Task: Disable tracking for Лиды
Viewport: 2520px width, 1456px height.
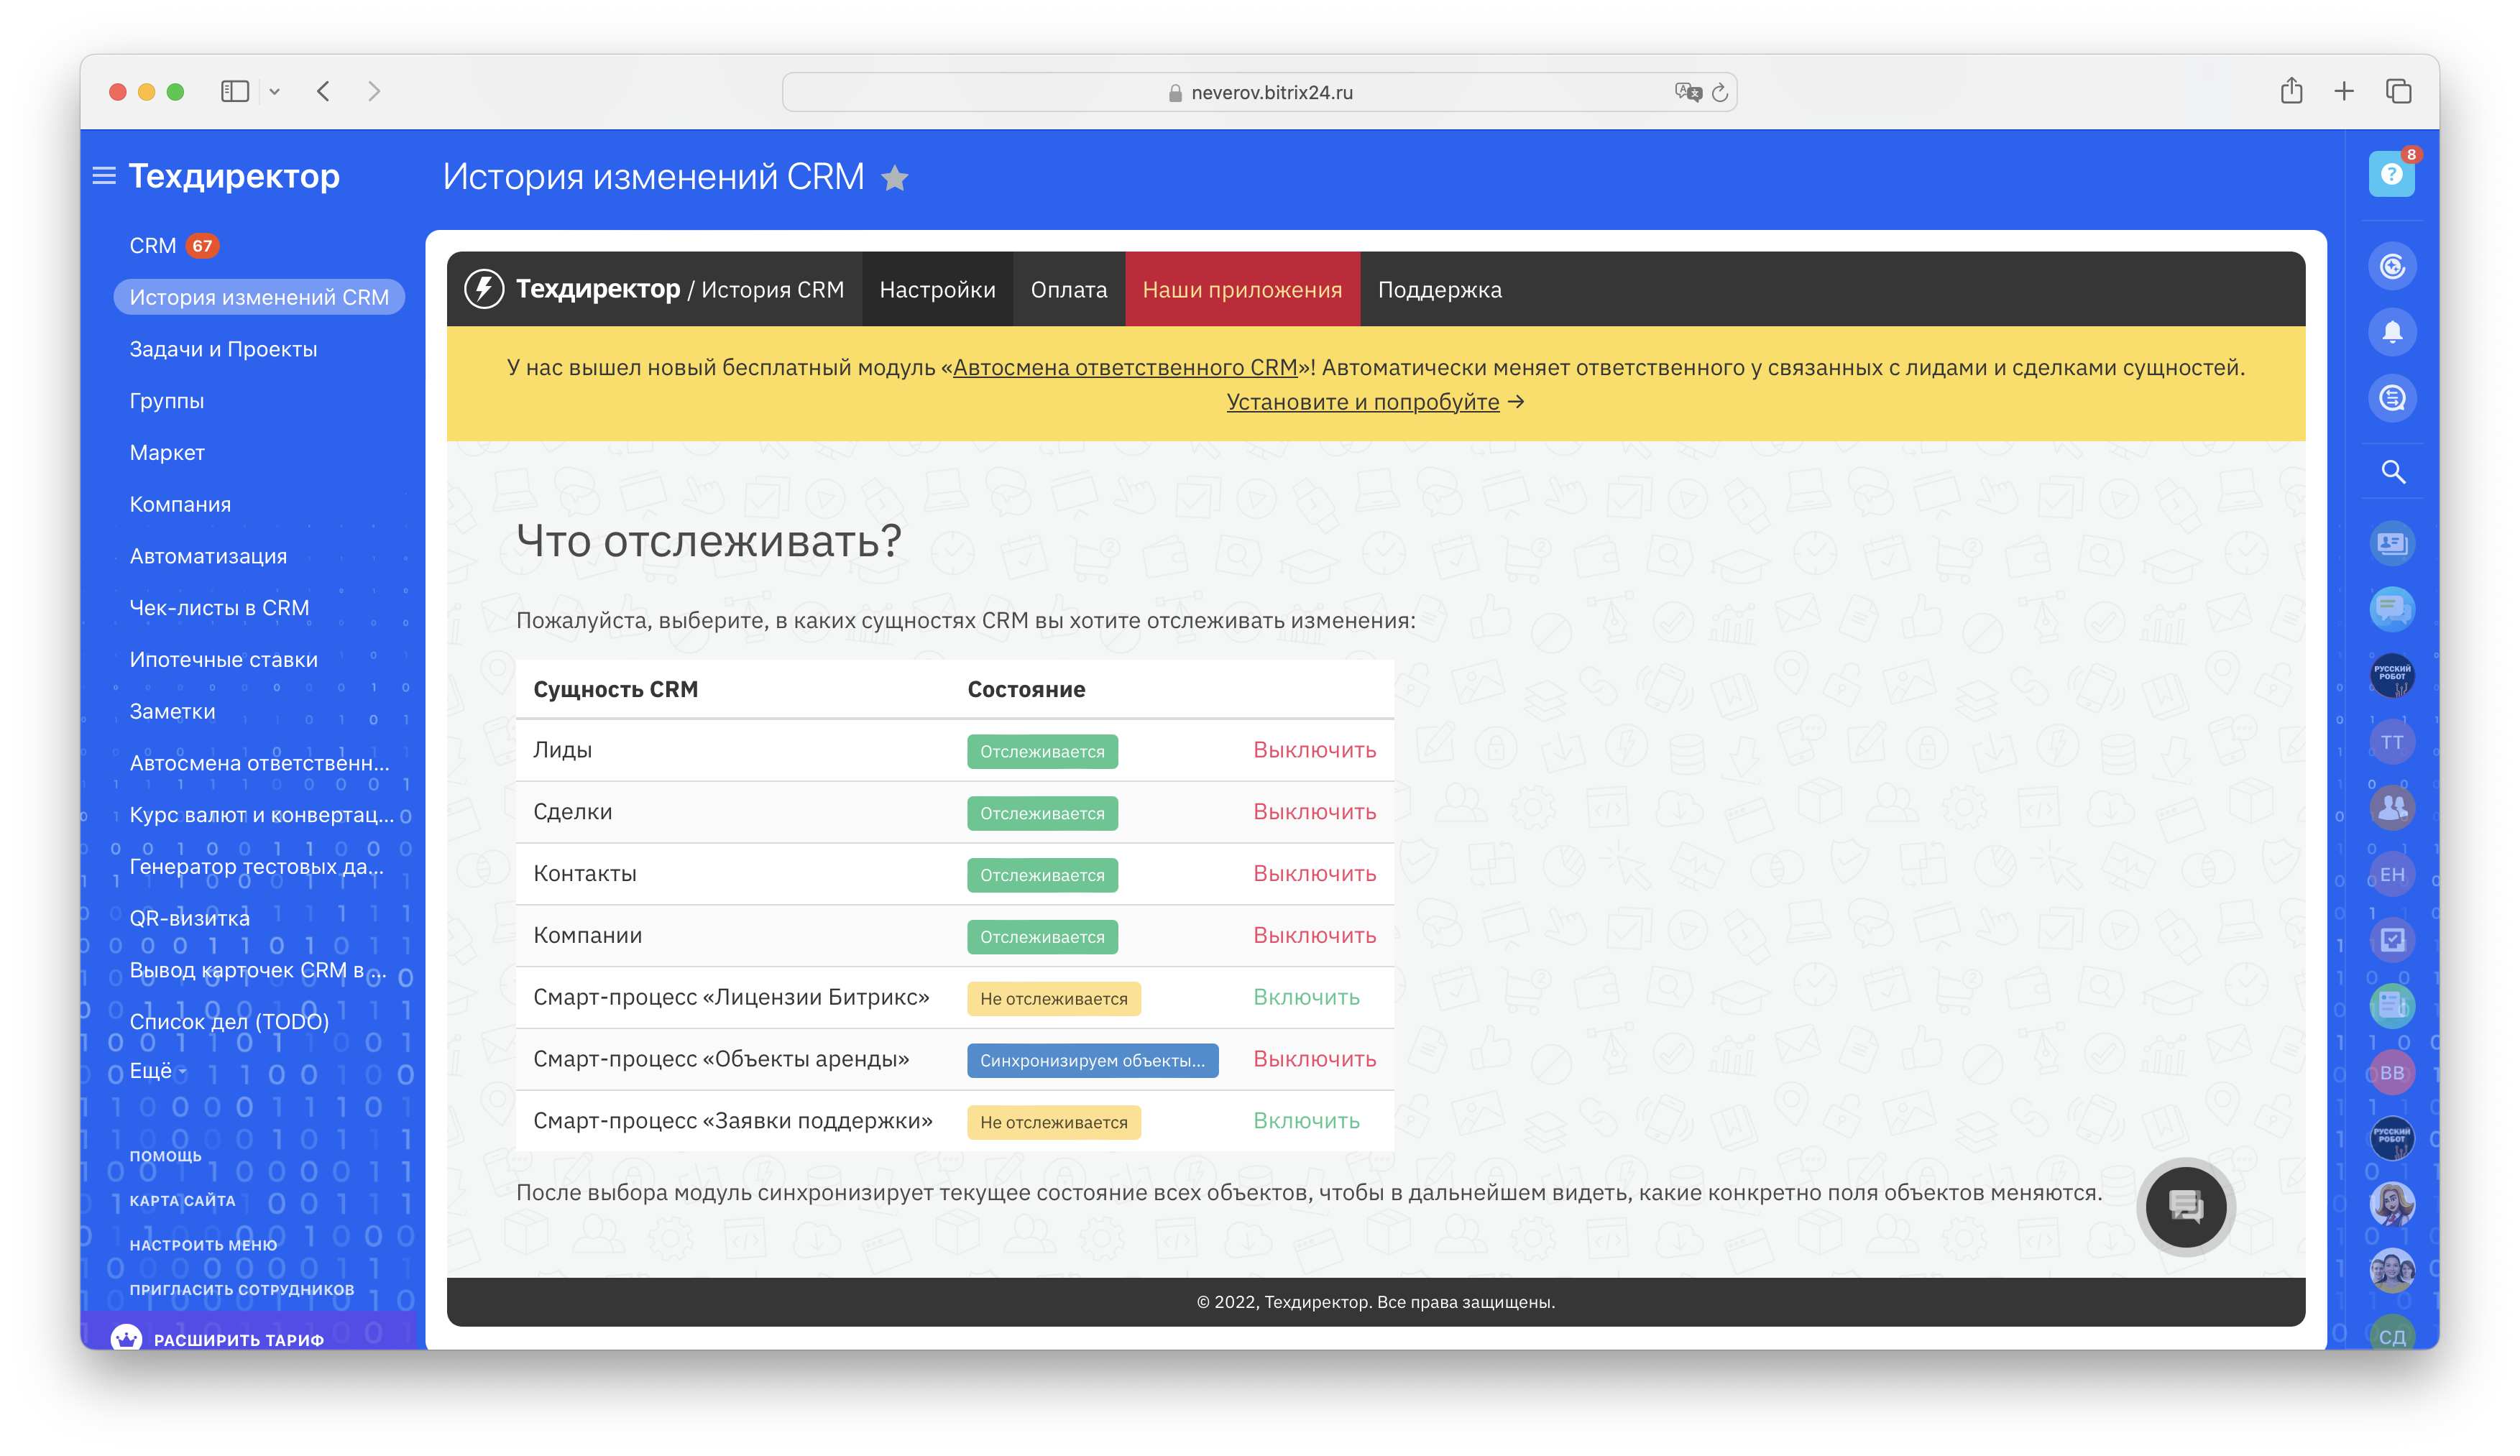Action: [1314, 750]
